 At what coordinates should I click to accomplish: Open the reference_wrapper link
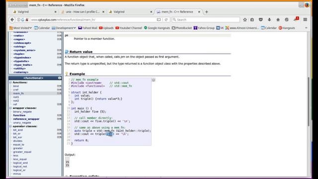[x=26, y=119]
